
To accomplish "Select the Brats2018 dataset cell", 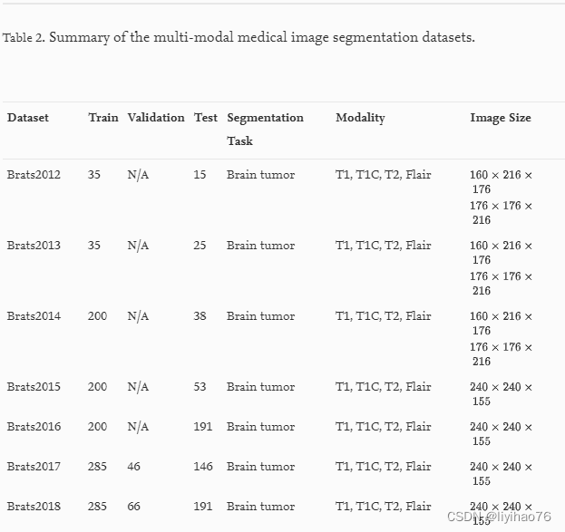I will coord(34,507).
